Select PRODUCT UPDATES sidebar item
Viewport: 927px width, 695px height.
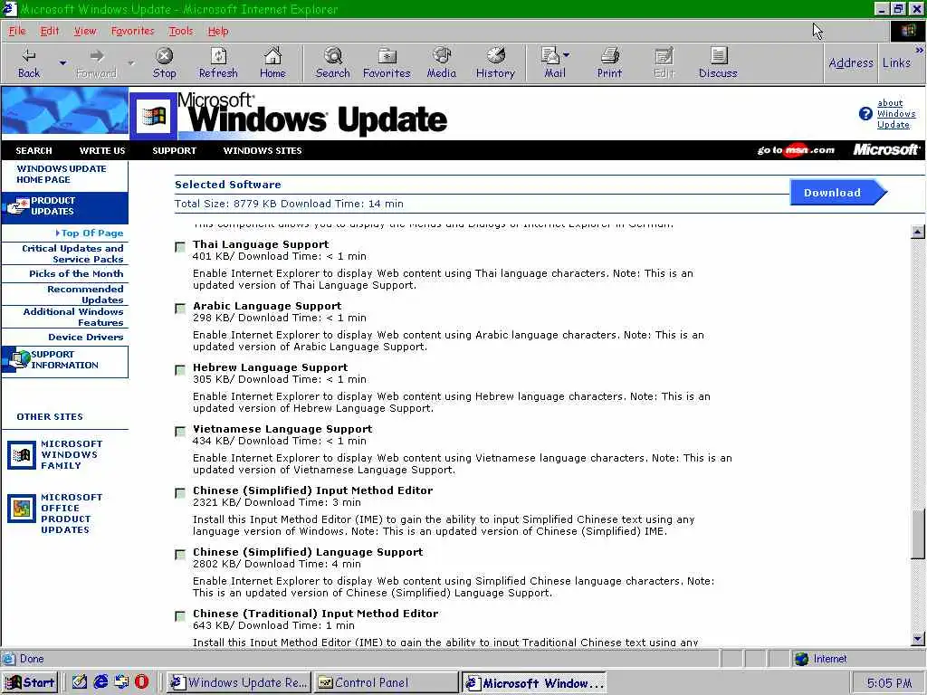click(64, 206)
